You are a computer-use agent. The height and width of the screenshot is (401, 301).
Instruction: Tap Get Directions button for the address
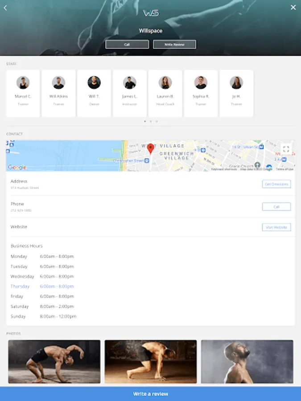coord(276,184)
